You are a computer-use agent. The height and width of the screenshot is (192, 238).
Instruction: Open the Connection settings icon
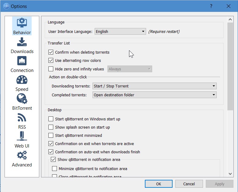(22, 61)
